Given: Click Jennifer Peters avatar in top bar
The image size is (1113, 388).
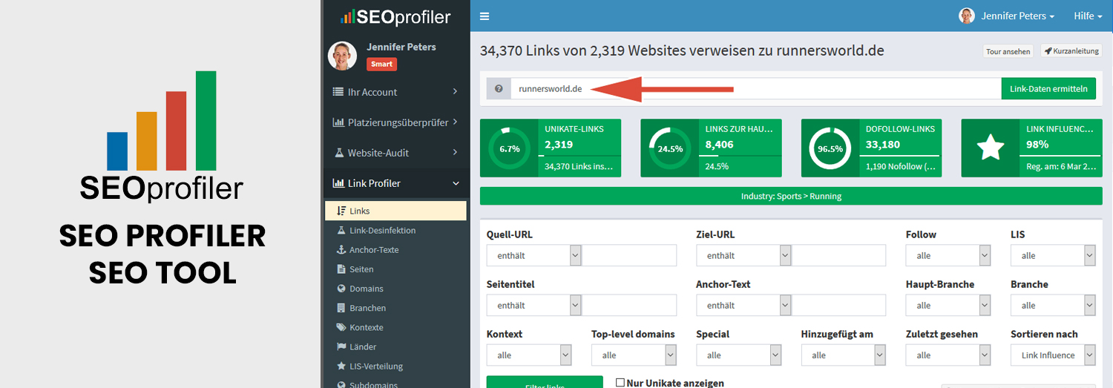Looking at the screenshot, I should pos(967,16).
